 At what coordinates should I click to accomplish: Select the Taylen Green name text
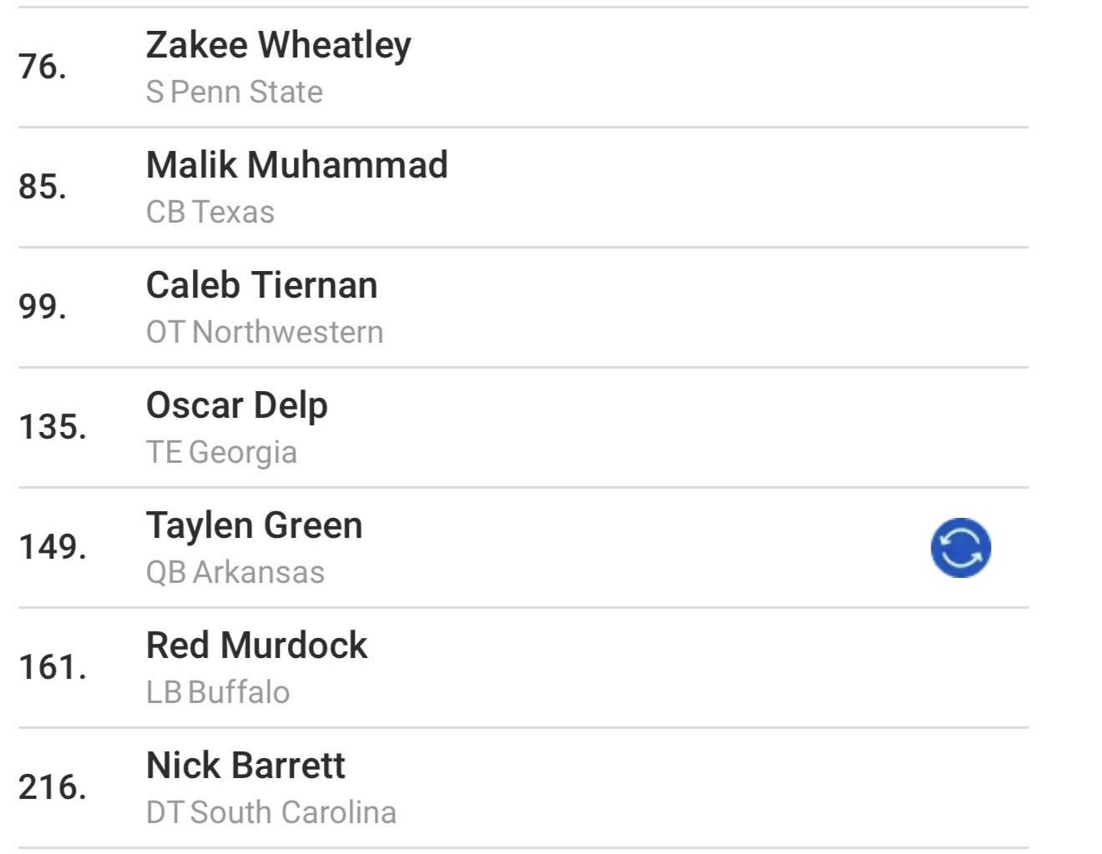point(254,525)
